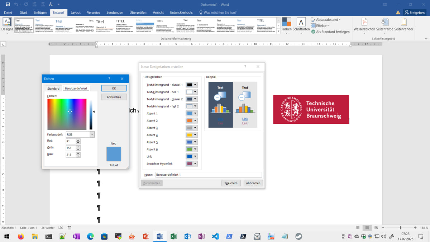Image resolution: width=430 pixels, height=242 pixels.
Task: Click Abbrechen in Neue Designfarben dialog
Action: [x=253, y=183]
